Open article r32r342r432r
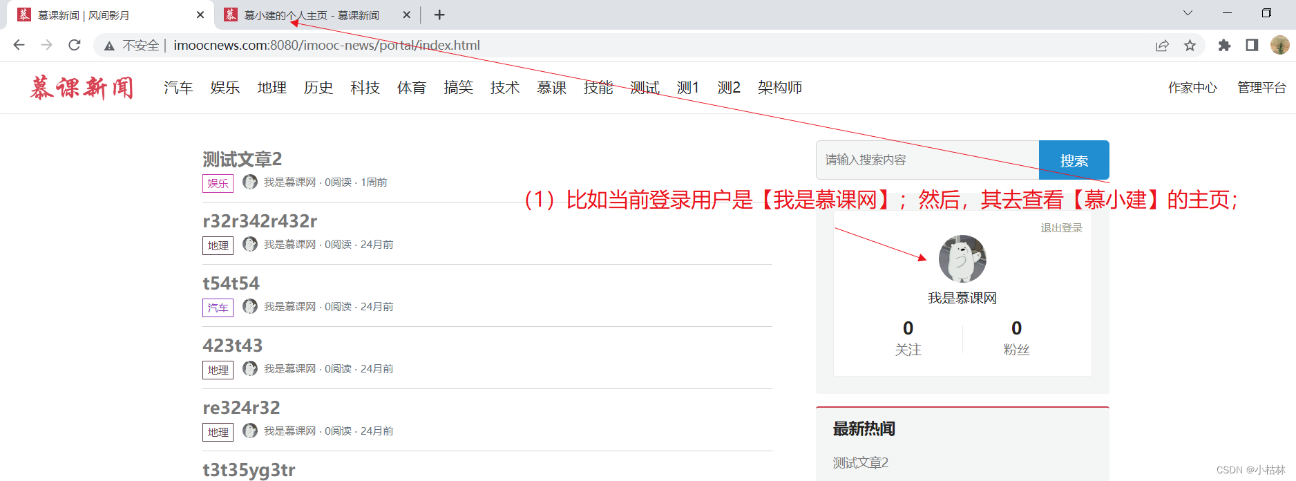1296x481 pixels. 260,221
